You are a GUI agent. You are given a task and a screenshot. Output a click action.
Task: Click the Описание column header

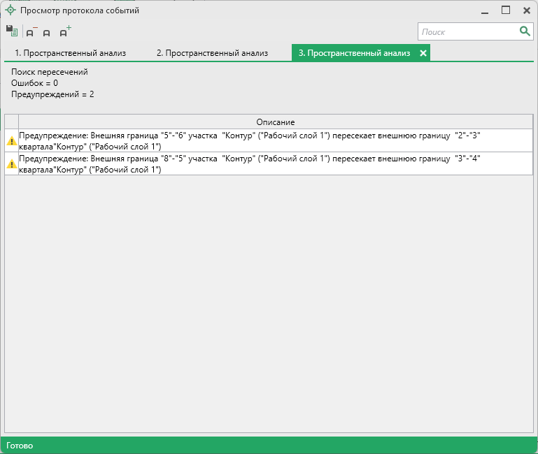(x=275, y=122)
